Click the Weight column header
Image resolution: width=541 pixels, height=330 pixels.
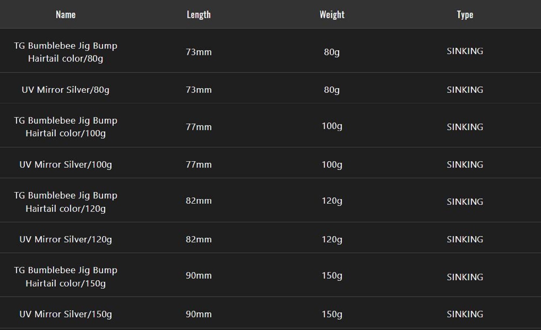click(332, 15)
